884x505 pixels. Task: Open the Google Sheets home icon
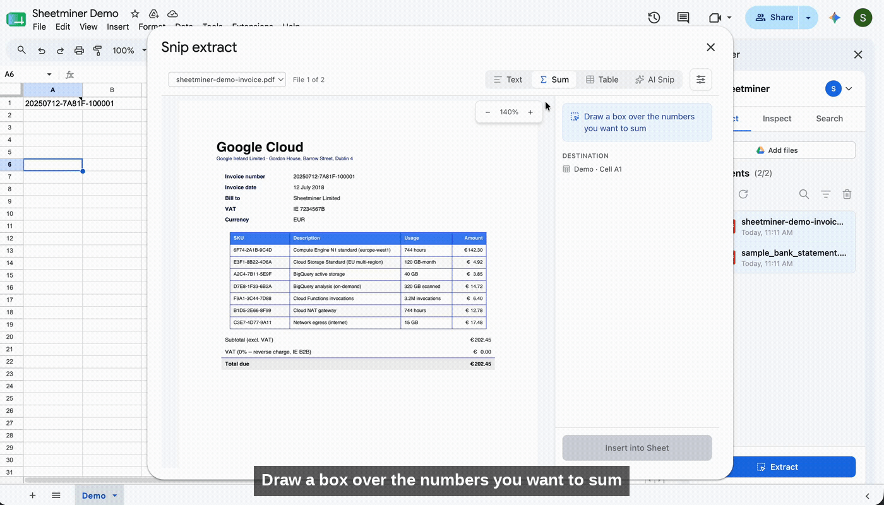[x=16, y=18]
